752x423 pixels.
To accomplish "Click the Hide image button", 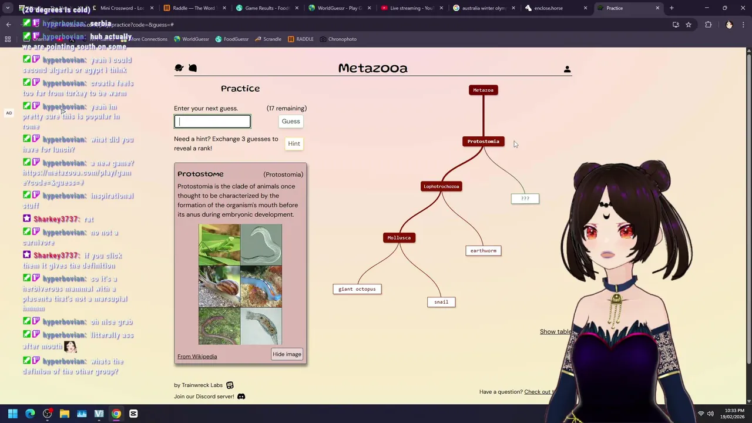I will pos(287,354).
